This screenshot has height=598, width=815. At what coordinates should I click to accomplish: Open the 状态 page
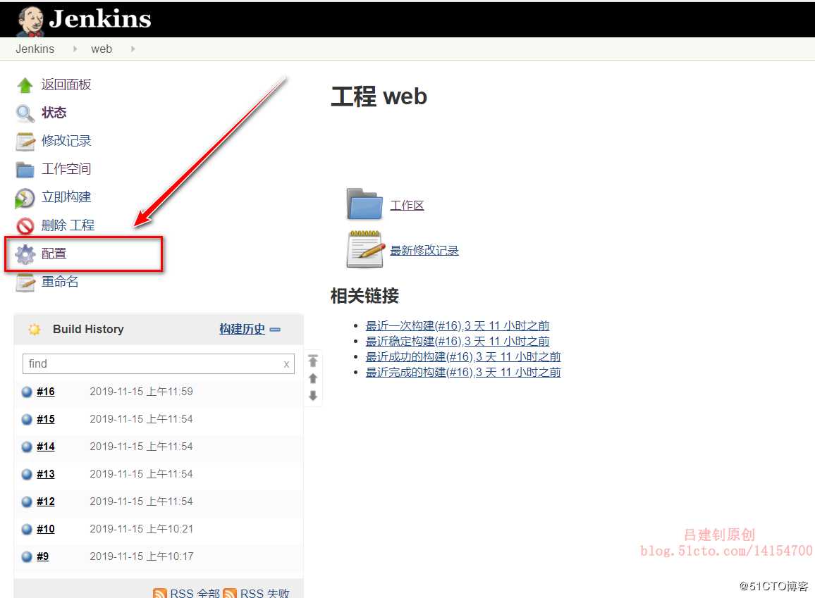click(x=54, y=113)
